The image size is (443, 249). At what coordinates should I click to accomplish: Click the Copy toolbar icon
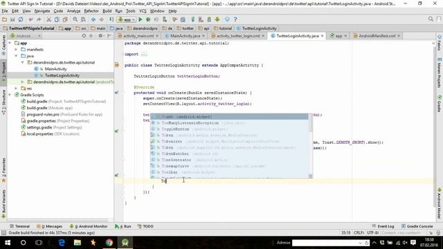(x=57, y=19)
